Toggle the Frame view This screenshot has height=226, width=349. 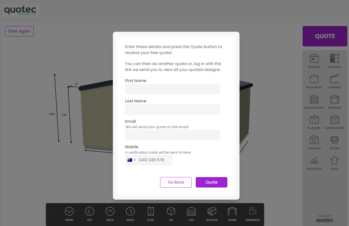(x=232, y=211)
